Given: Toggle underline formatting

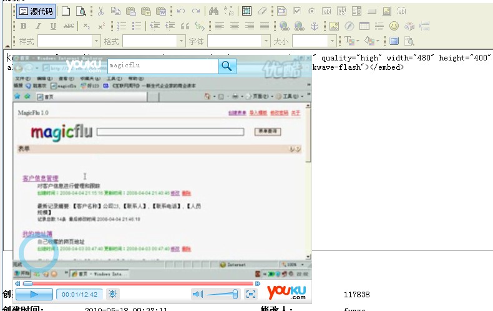Looking at the screenshot, I should [53, 26].
